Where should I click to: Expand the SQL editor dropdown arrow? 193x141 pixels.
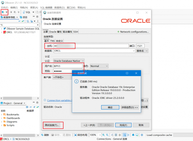point(33,12)
